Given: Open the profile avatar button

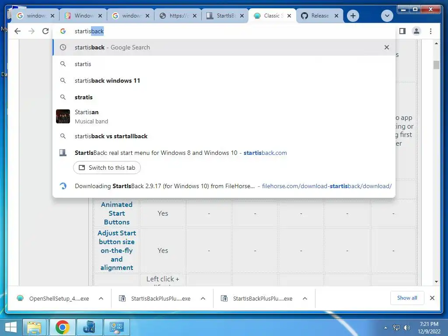Looking at the screenshot, I should (416, 31).
